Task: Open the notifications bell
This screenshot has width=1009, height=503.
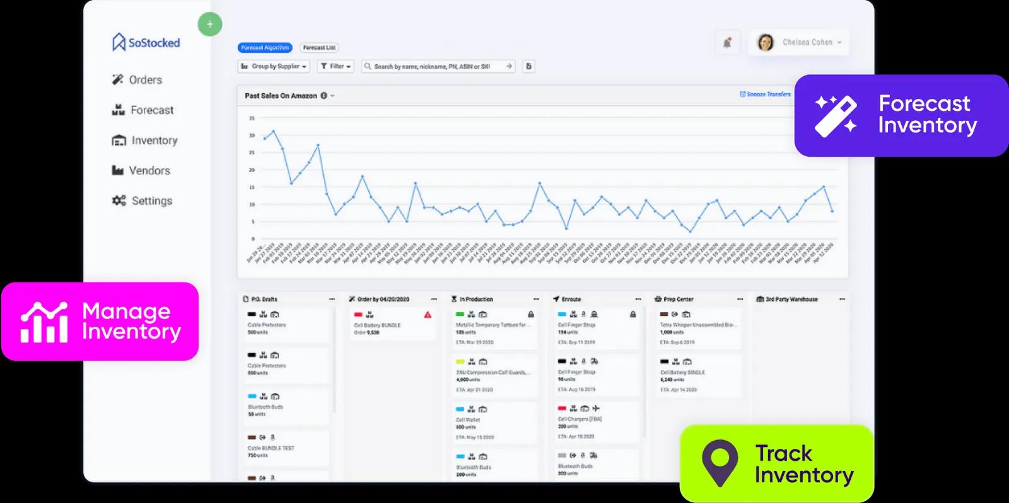Action: (726, 43)
